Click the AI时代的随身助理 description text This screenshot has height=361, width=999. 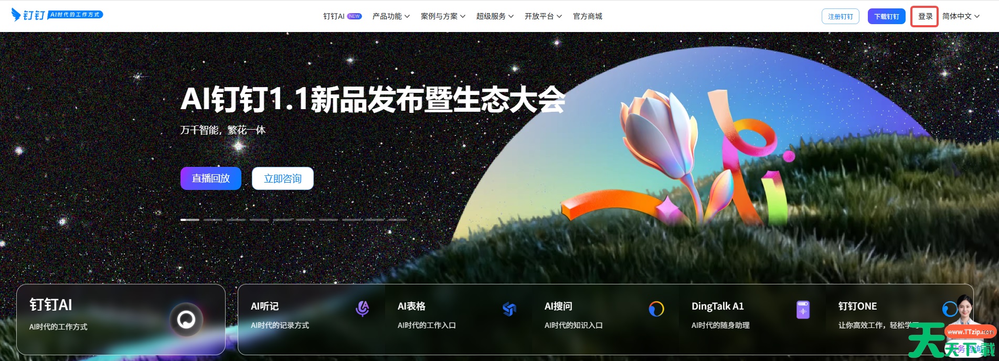pos(720,325)
